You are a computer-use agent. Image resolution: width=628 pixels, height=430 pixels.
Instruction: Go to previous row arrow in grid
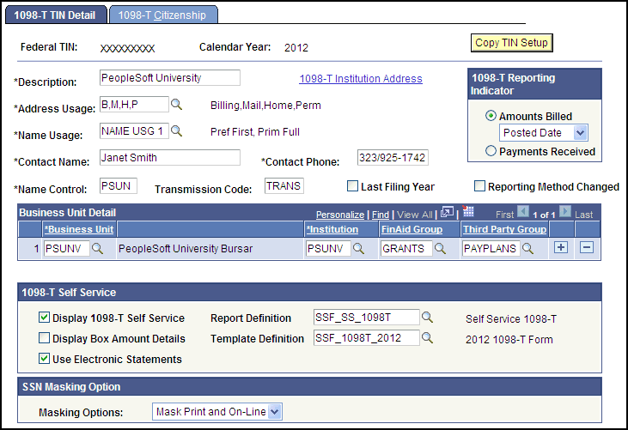point(523,211)
